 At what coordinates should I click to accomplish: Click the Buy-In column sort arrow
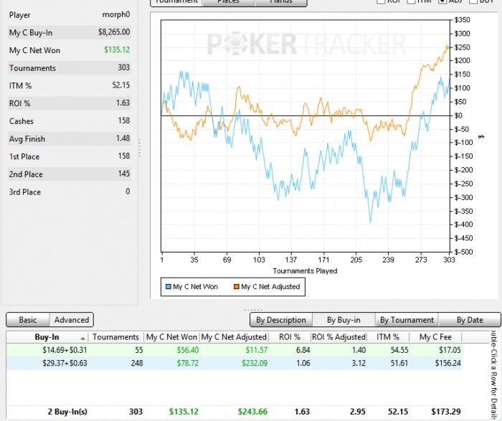[x=83, y=338]
